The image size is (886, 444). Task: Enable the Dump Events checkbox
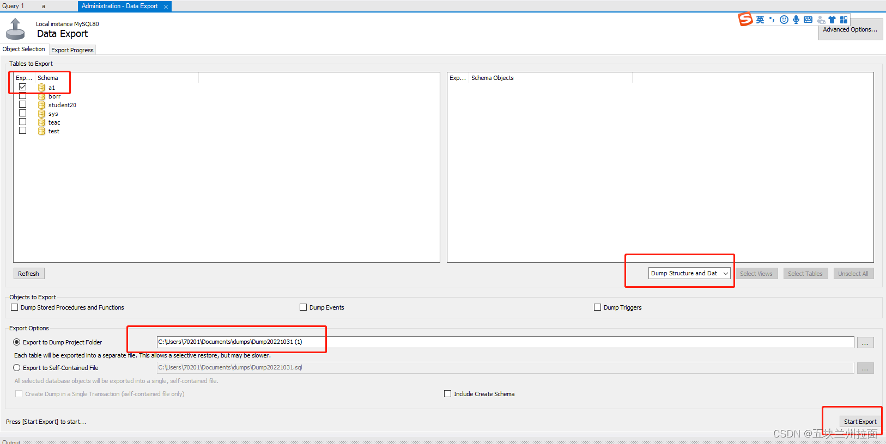click(x=304, y=307)
